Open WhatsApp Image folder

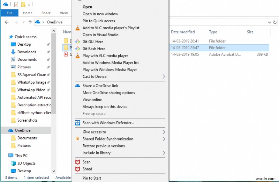(x=32, y=82)
